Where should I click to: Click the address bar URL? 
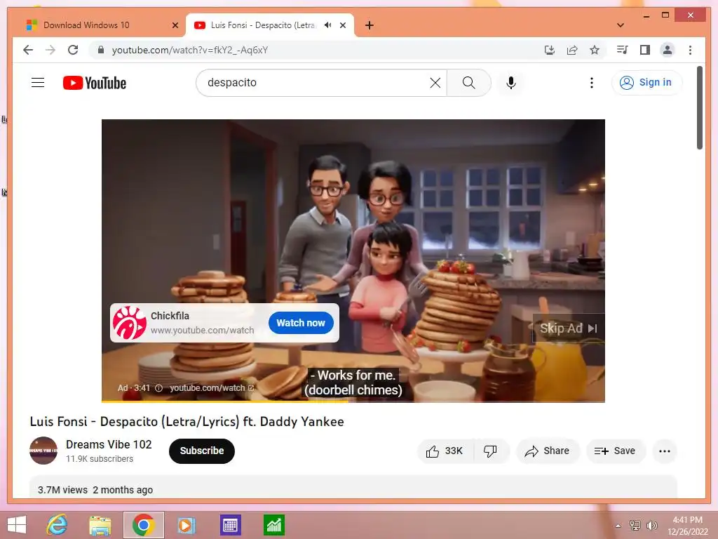coord(189,50)
